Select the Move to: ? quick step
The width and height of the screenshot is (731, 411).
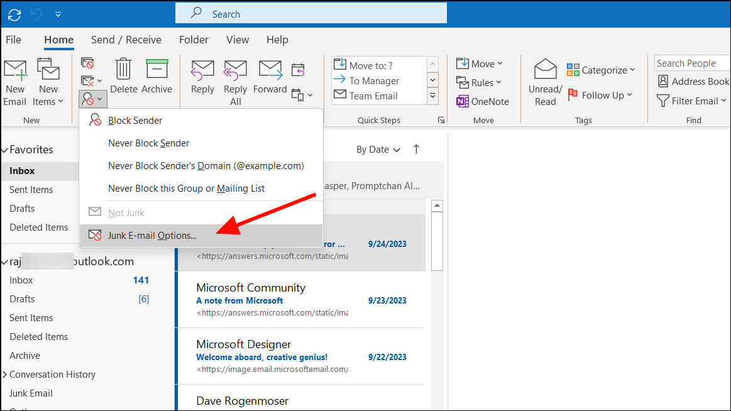tap(379, 65)
